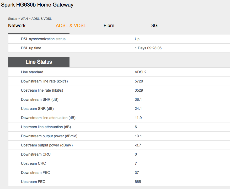Select the ADSL & VDSL tab

(x=71, y=26)
